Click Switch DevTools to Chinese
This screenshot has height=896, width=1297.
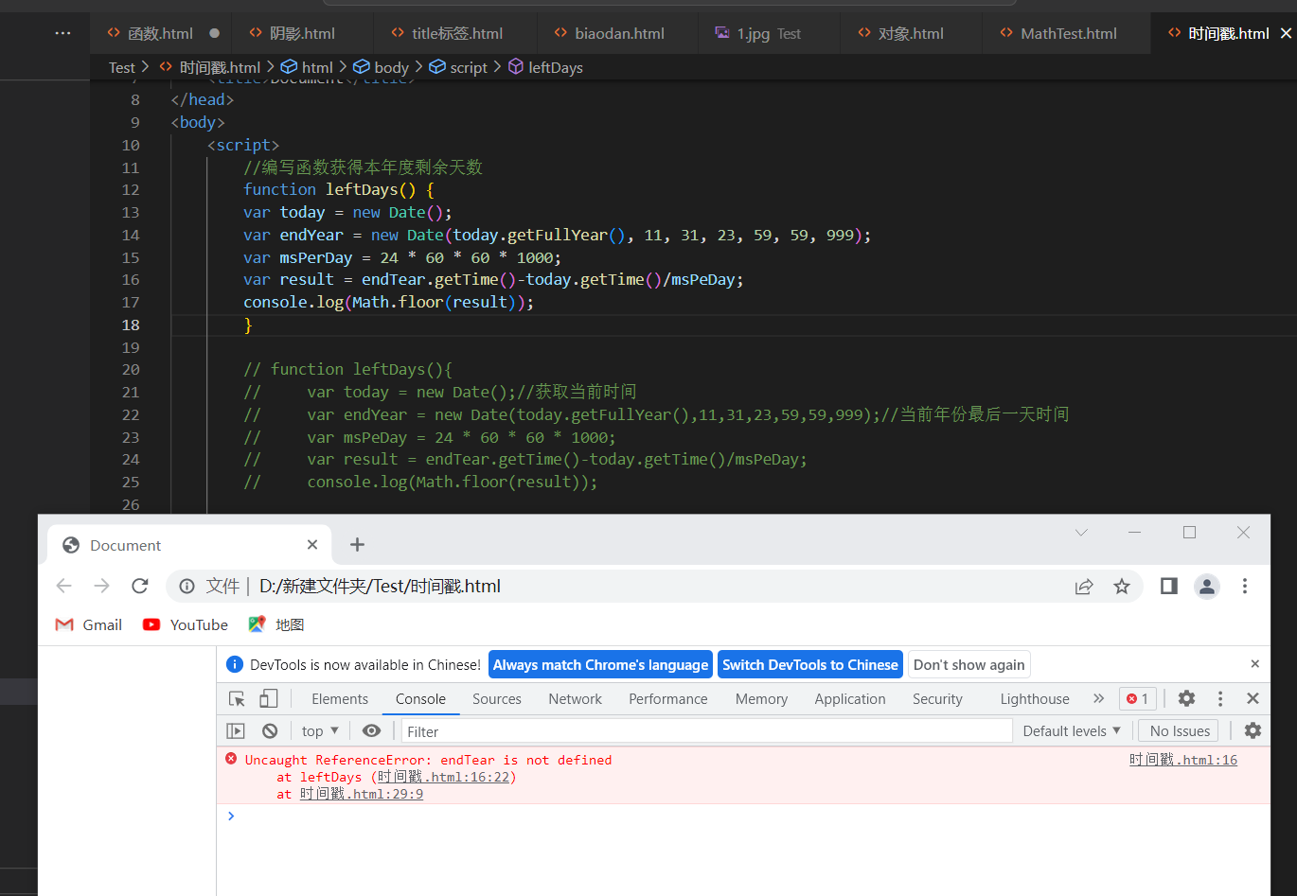pos(810,665)
